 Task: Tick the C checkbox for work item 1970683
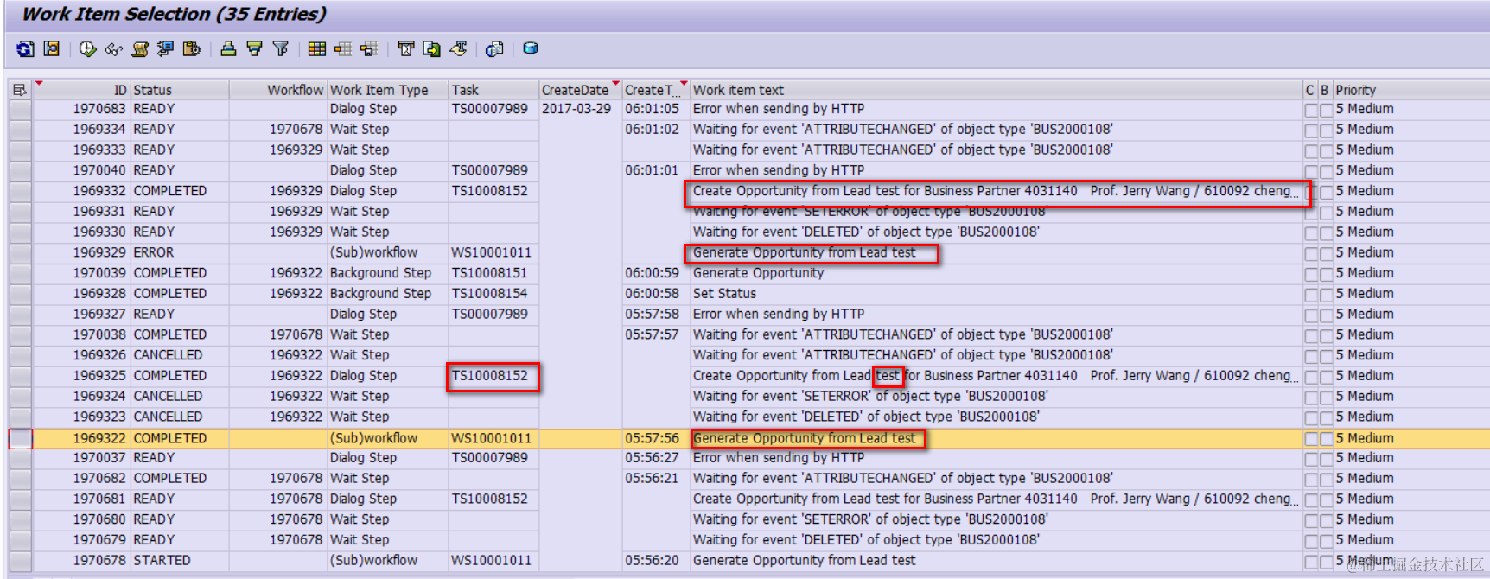point(1311,110)
